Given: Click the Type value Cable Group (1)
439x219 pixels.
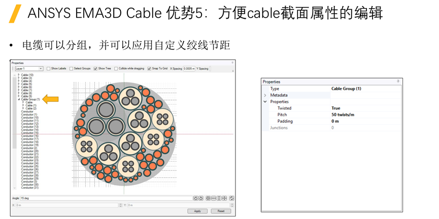Looking at the screenshot, I should (x=346, y=89).
